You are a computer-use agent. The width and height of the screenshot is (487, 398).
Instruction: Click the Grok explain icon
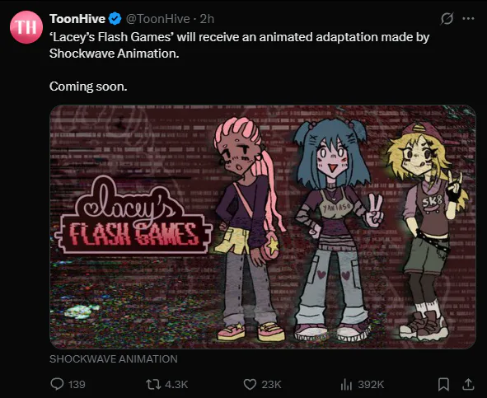[447, 19]
